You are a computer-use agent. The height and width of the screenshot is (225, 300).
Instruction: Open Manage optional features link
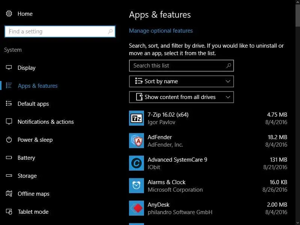pos(161,31)
